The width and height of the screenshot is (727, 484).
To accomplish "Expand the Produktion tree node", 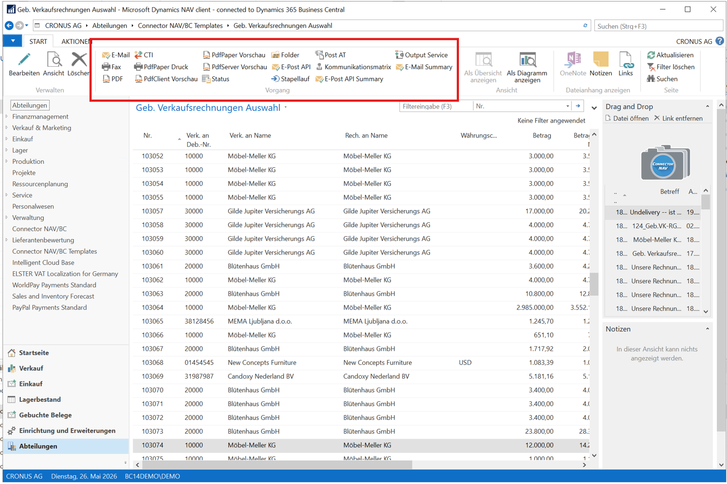I will pyautogui.click(x=7, y=161).
